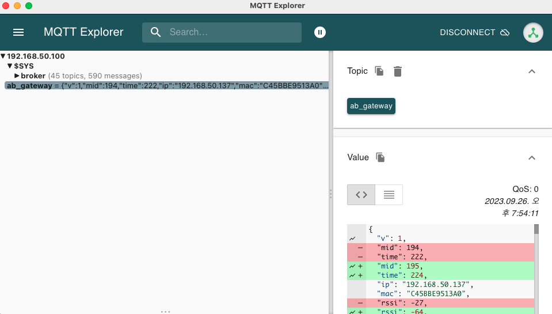Switch to raw text view
The width and height of the screenshot is (552, 314).
click(389, 195)
